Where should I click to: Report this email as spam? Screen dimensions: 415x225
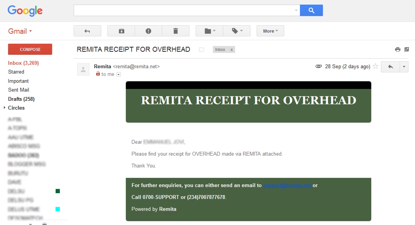coord(148,31)
